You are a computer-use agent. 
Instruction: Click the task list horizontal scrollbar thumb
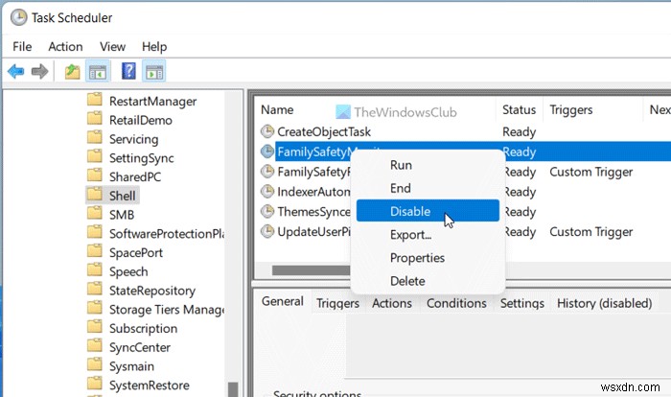click(x=311, y=270)
